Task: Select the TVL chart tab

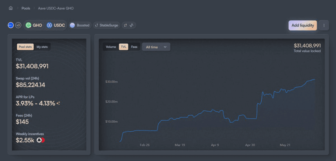Action: (x=123, y=47)
